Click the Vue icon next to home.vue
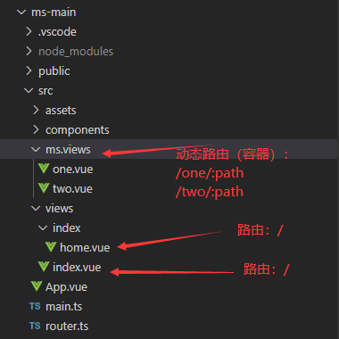 (51, 247)
